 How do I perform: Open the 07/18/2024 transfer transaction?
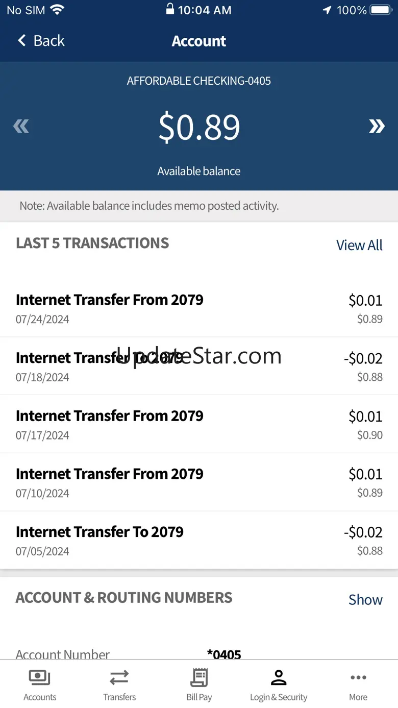coord(199,366)
